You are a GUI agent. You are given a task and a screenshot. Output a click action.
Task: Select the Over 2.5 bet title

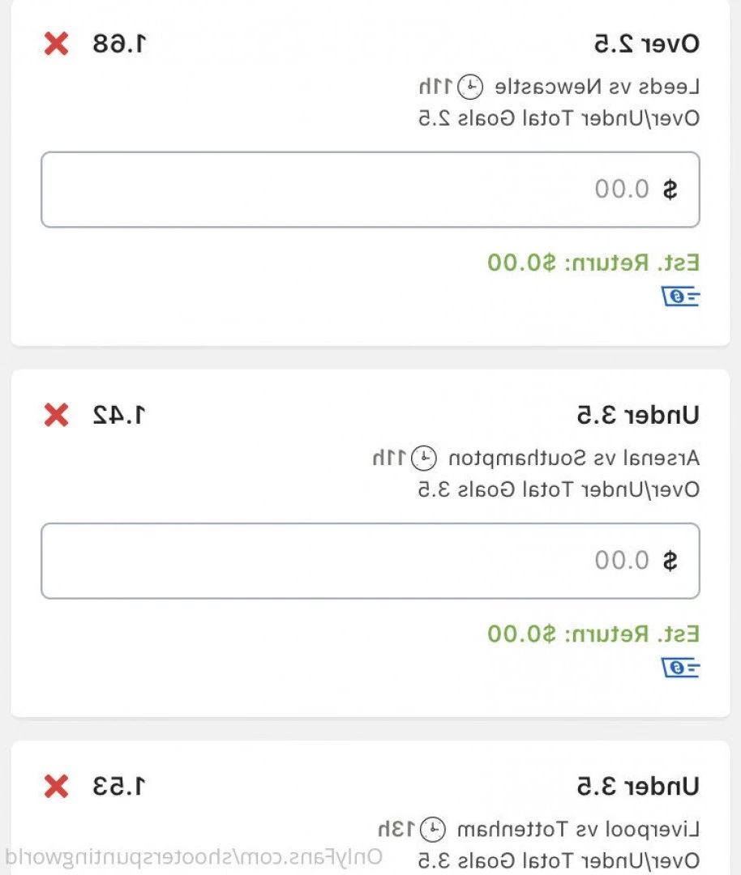[x=646, y=44]
